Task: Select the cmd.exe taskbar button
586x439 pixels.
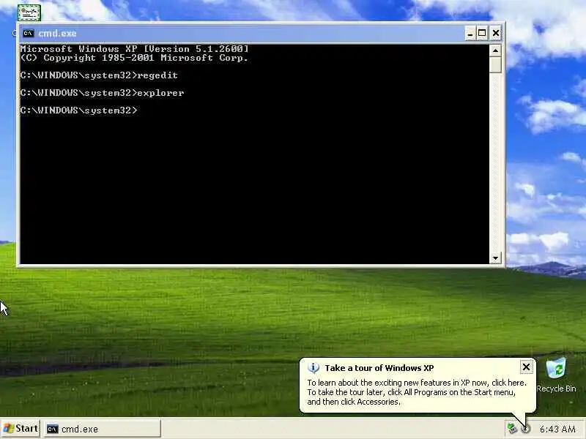Action: click(103, 429)
